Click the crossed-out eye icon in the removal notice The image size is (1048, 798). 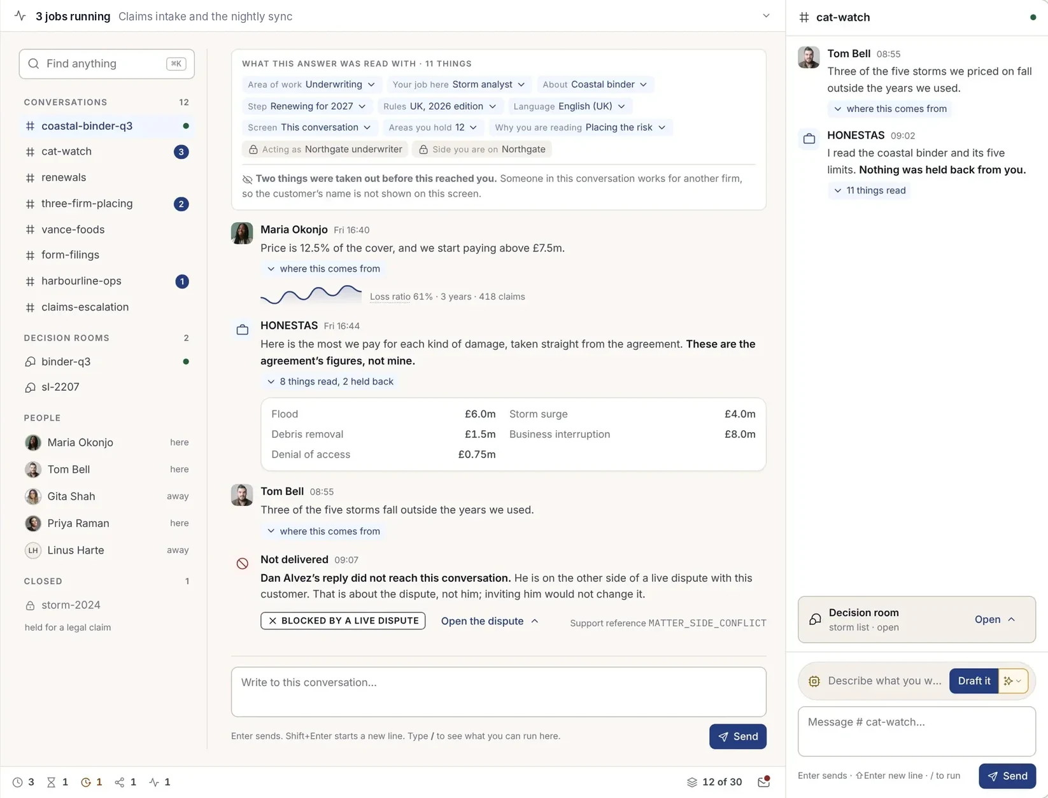(x=248, y=179)
